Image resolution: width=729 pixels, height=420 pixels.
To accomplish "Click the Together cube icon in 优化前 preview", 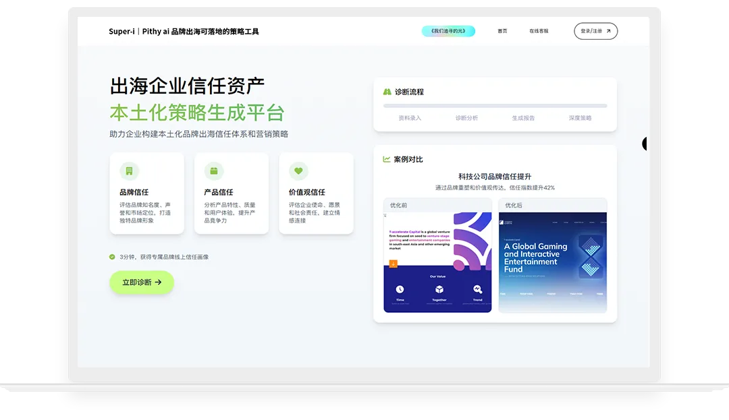I will 439,289.
